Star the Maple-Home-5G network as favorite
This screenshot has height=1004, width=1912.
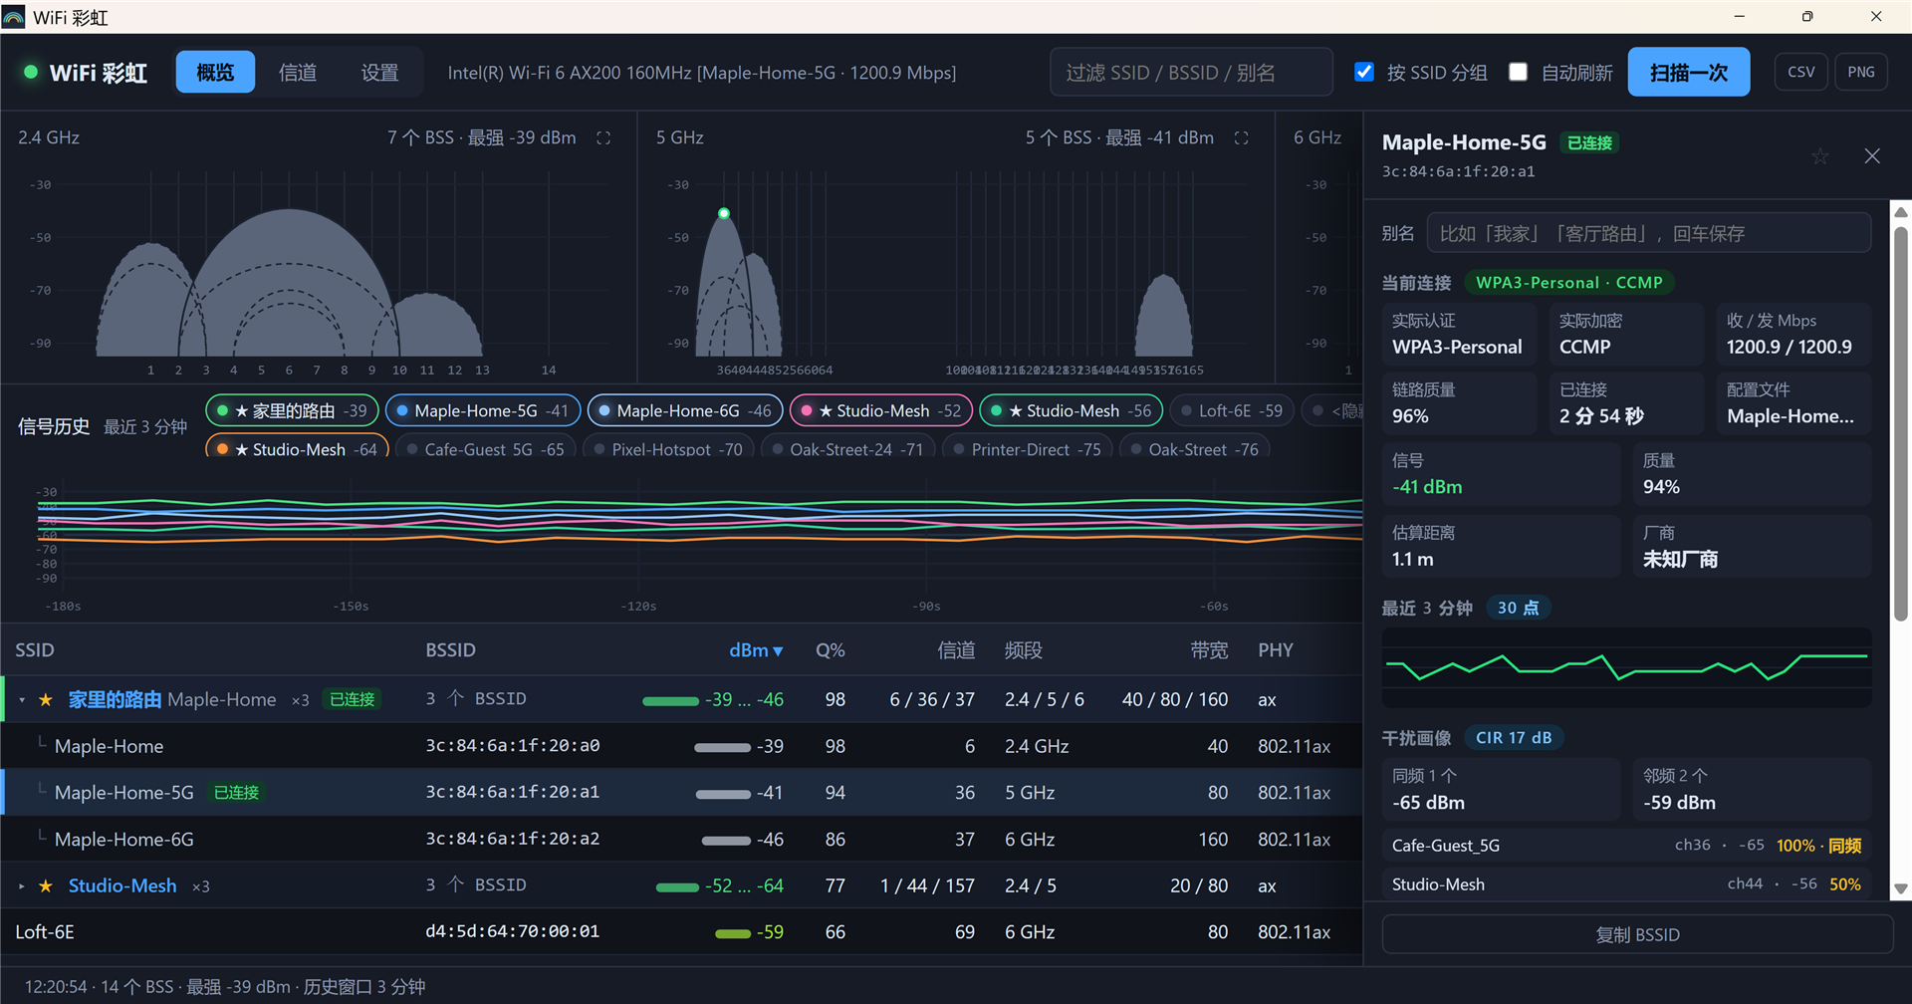coord(1819,156)
